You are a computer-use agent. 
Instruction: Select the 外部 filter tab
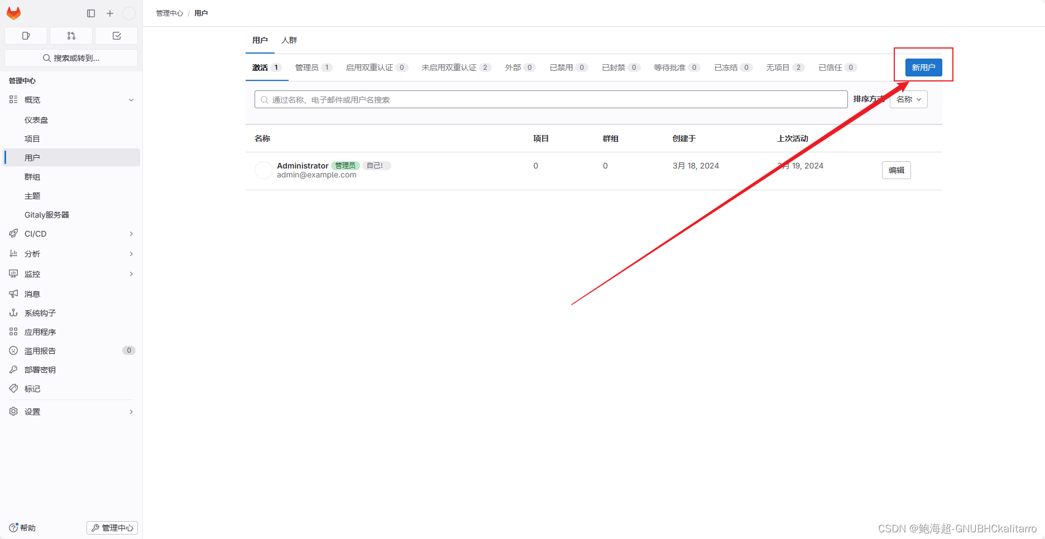[520, 68]
